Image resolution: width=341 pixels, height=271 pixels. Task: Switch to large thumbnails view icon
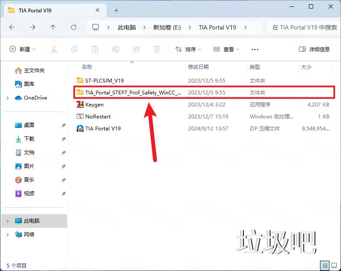(x=334, y=265)
